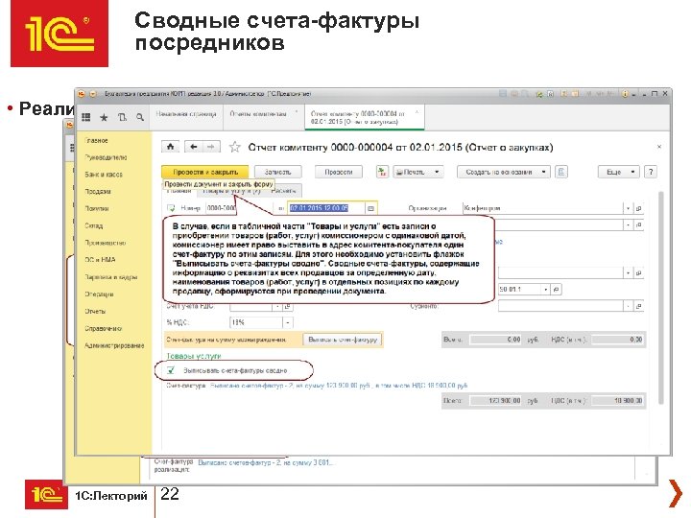Open the Главное section in the sidebar
The height and width of the screenshot is (518, 691).
coord(96,140)
